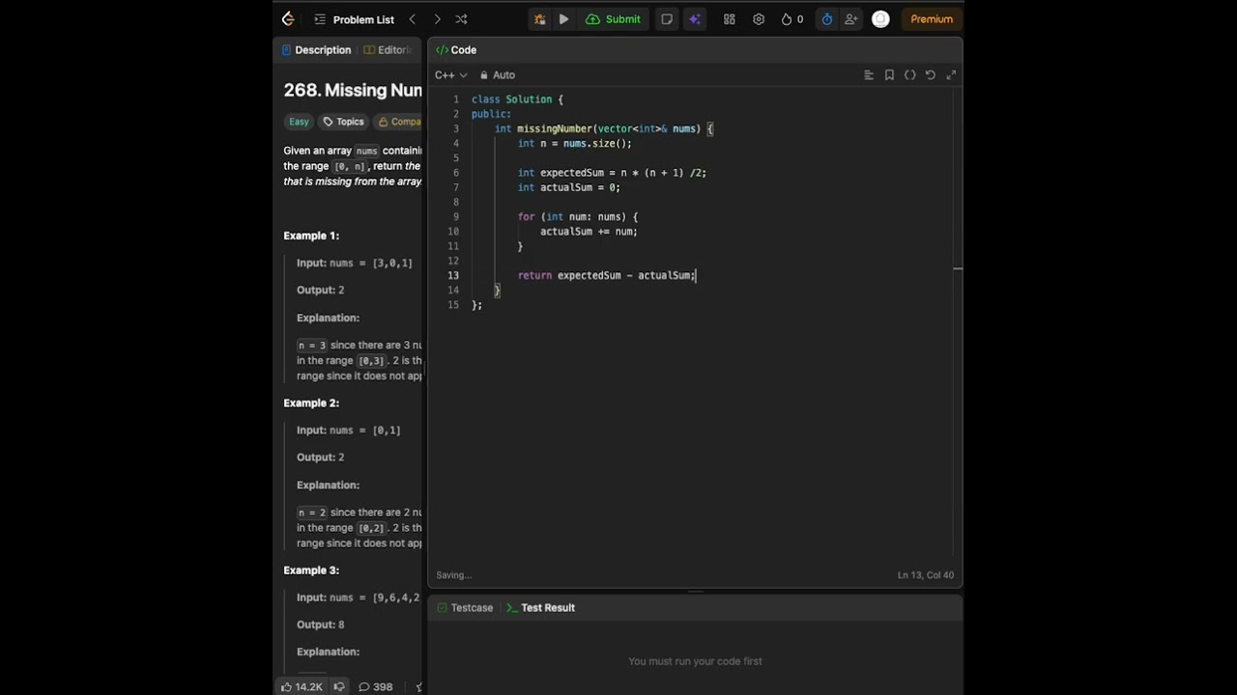Click the 'for (int num: nums)' line
The image size is (1237, 695).
(577, 217)
